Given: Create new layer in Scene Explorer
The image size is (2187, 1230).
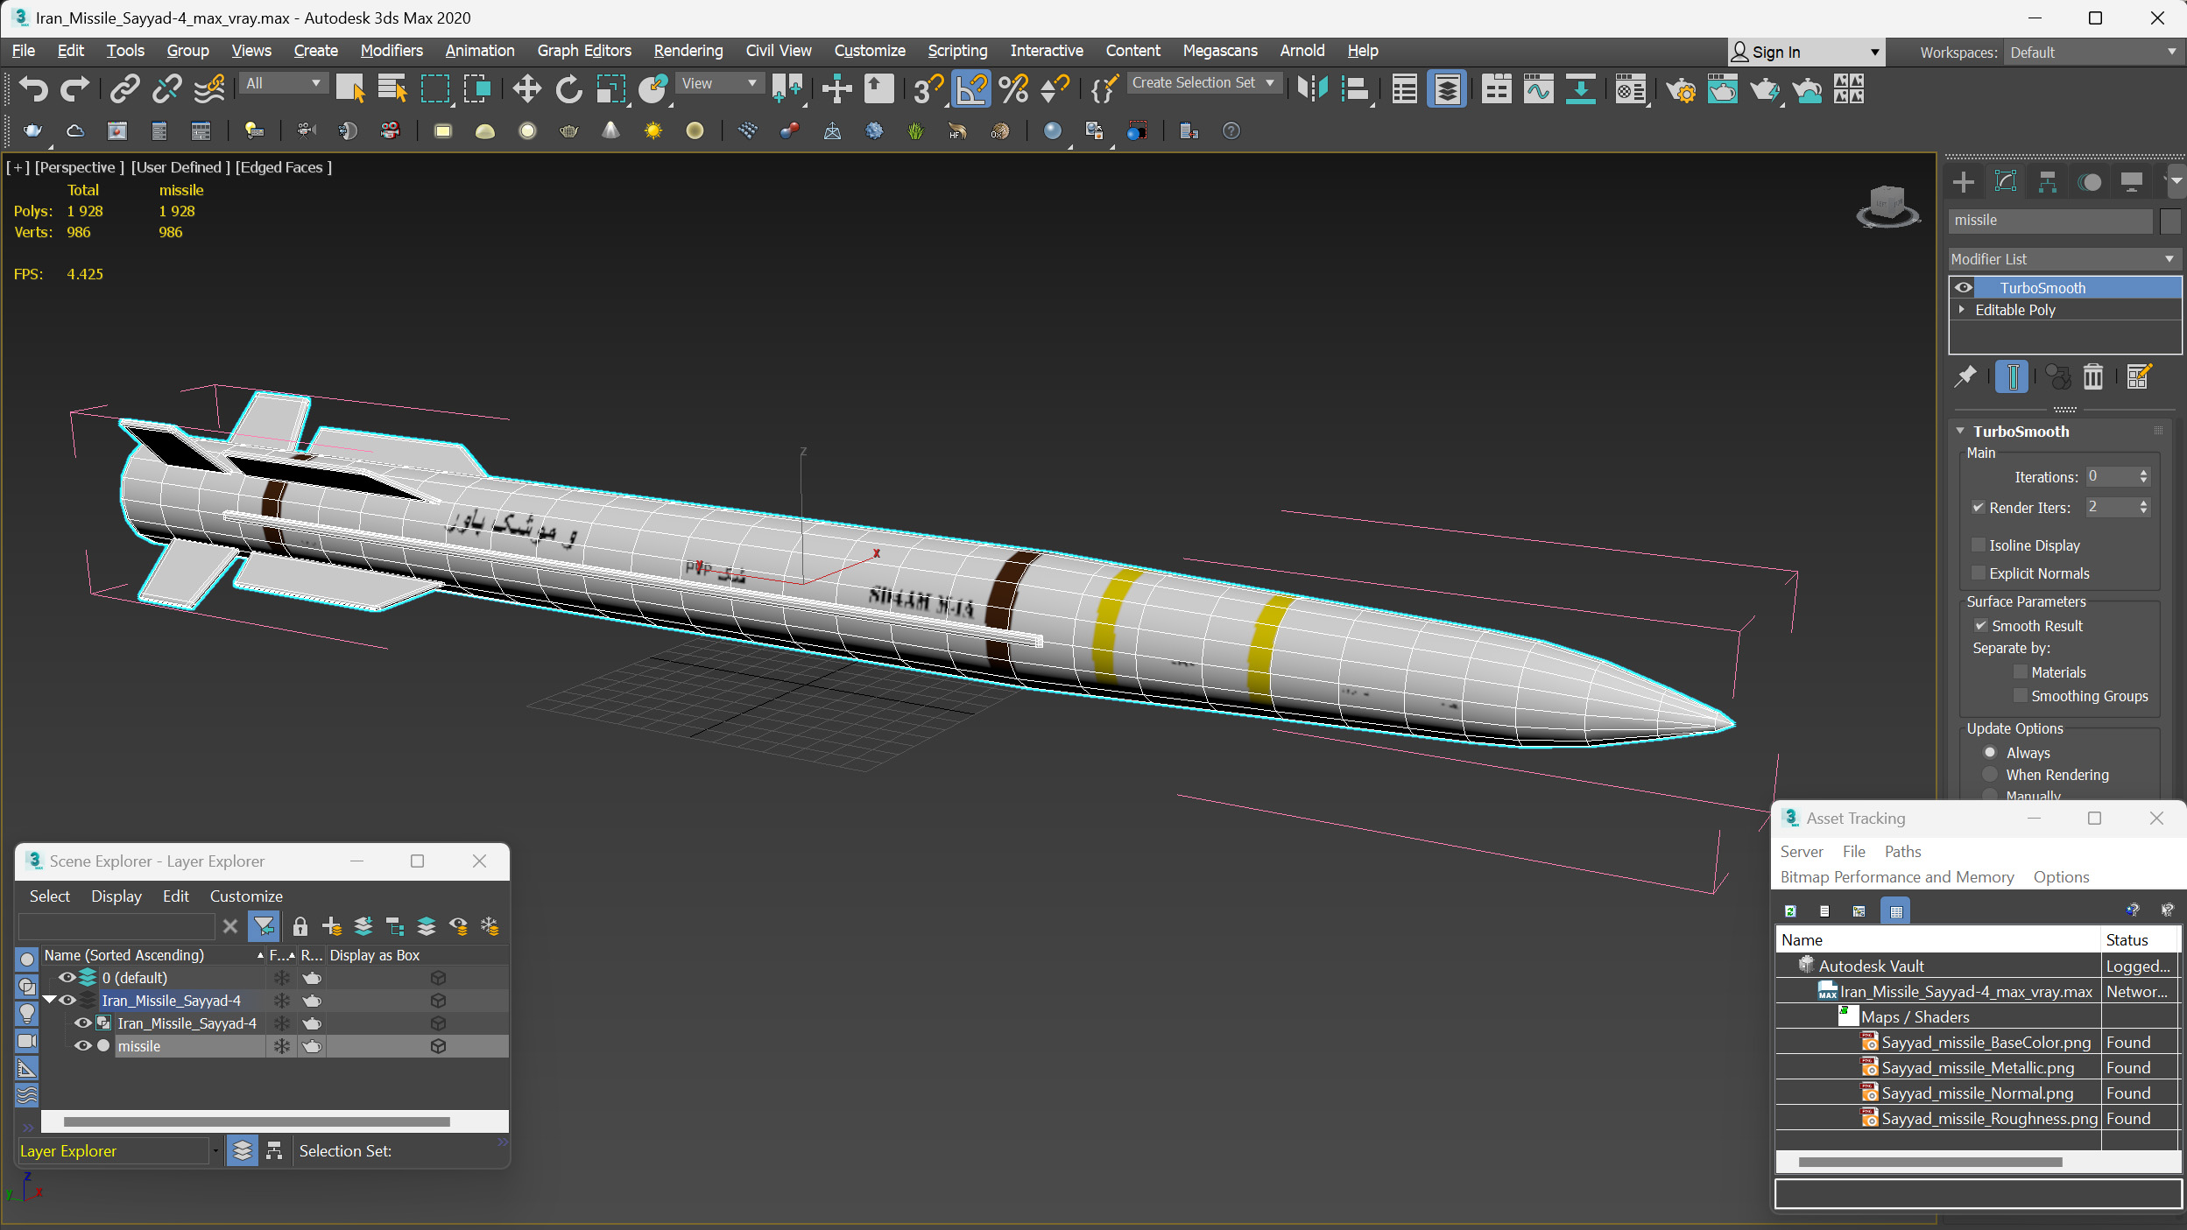Looking at the screenshot, I should pos(332,926).
